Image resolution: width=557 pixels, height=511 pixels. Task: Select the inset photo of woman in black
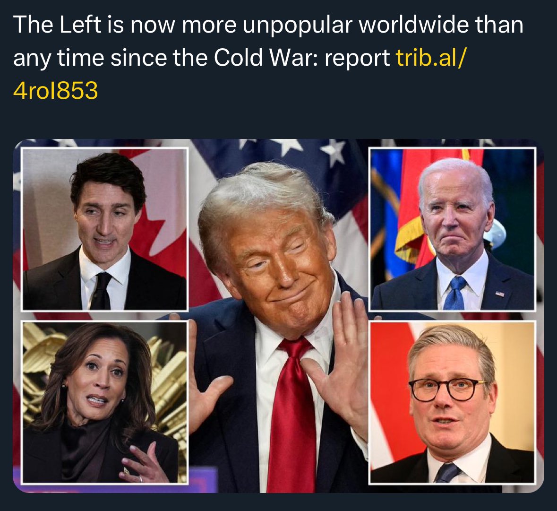click(x=104, y=402)
